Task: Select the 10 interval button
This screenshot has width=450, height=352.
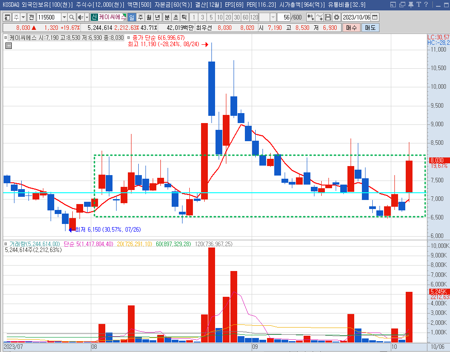Action: click(220, 18)
